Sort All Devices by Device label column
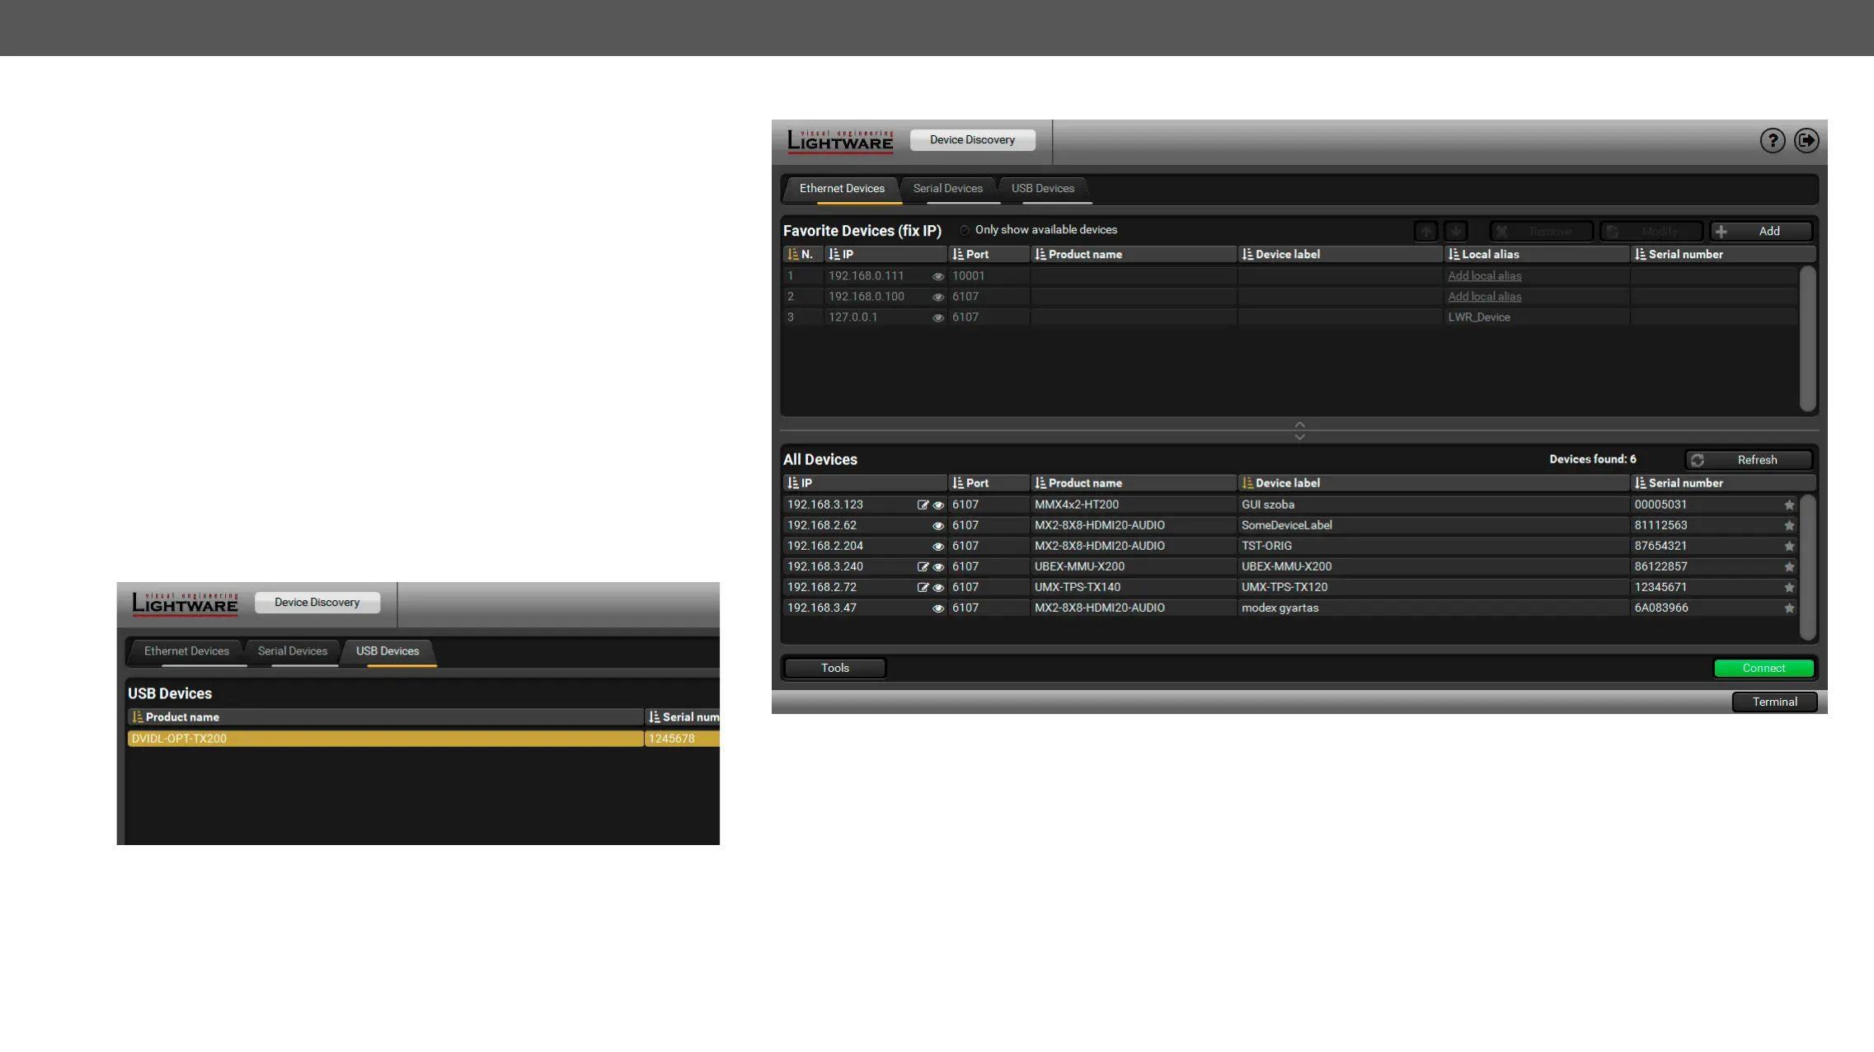Image resolution: width=1874 pixels, height=1052 pixels. click(x=1434, y=483)
